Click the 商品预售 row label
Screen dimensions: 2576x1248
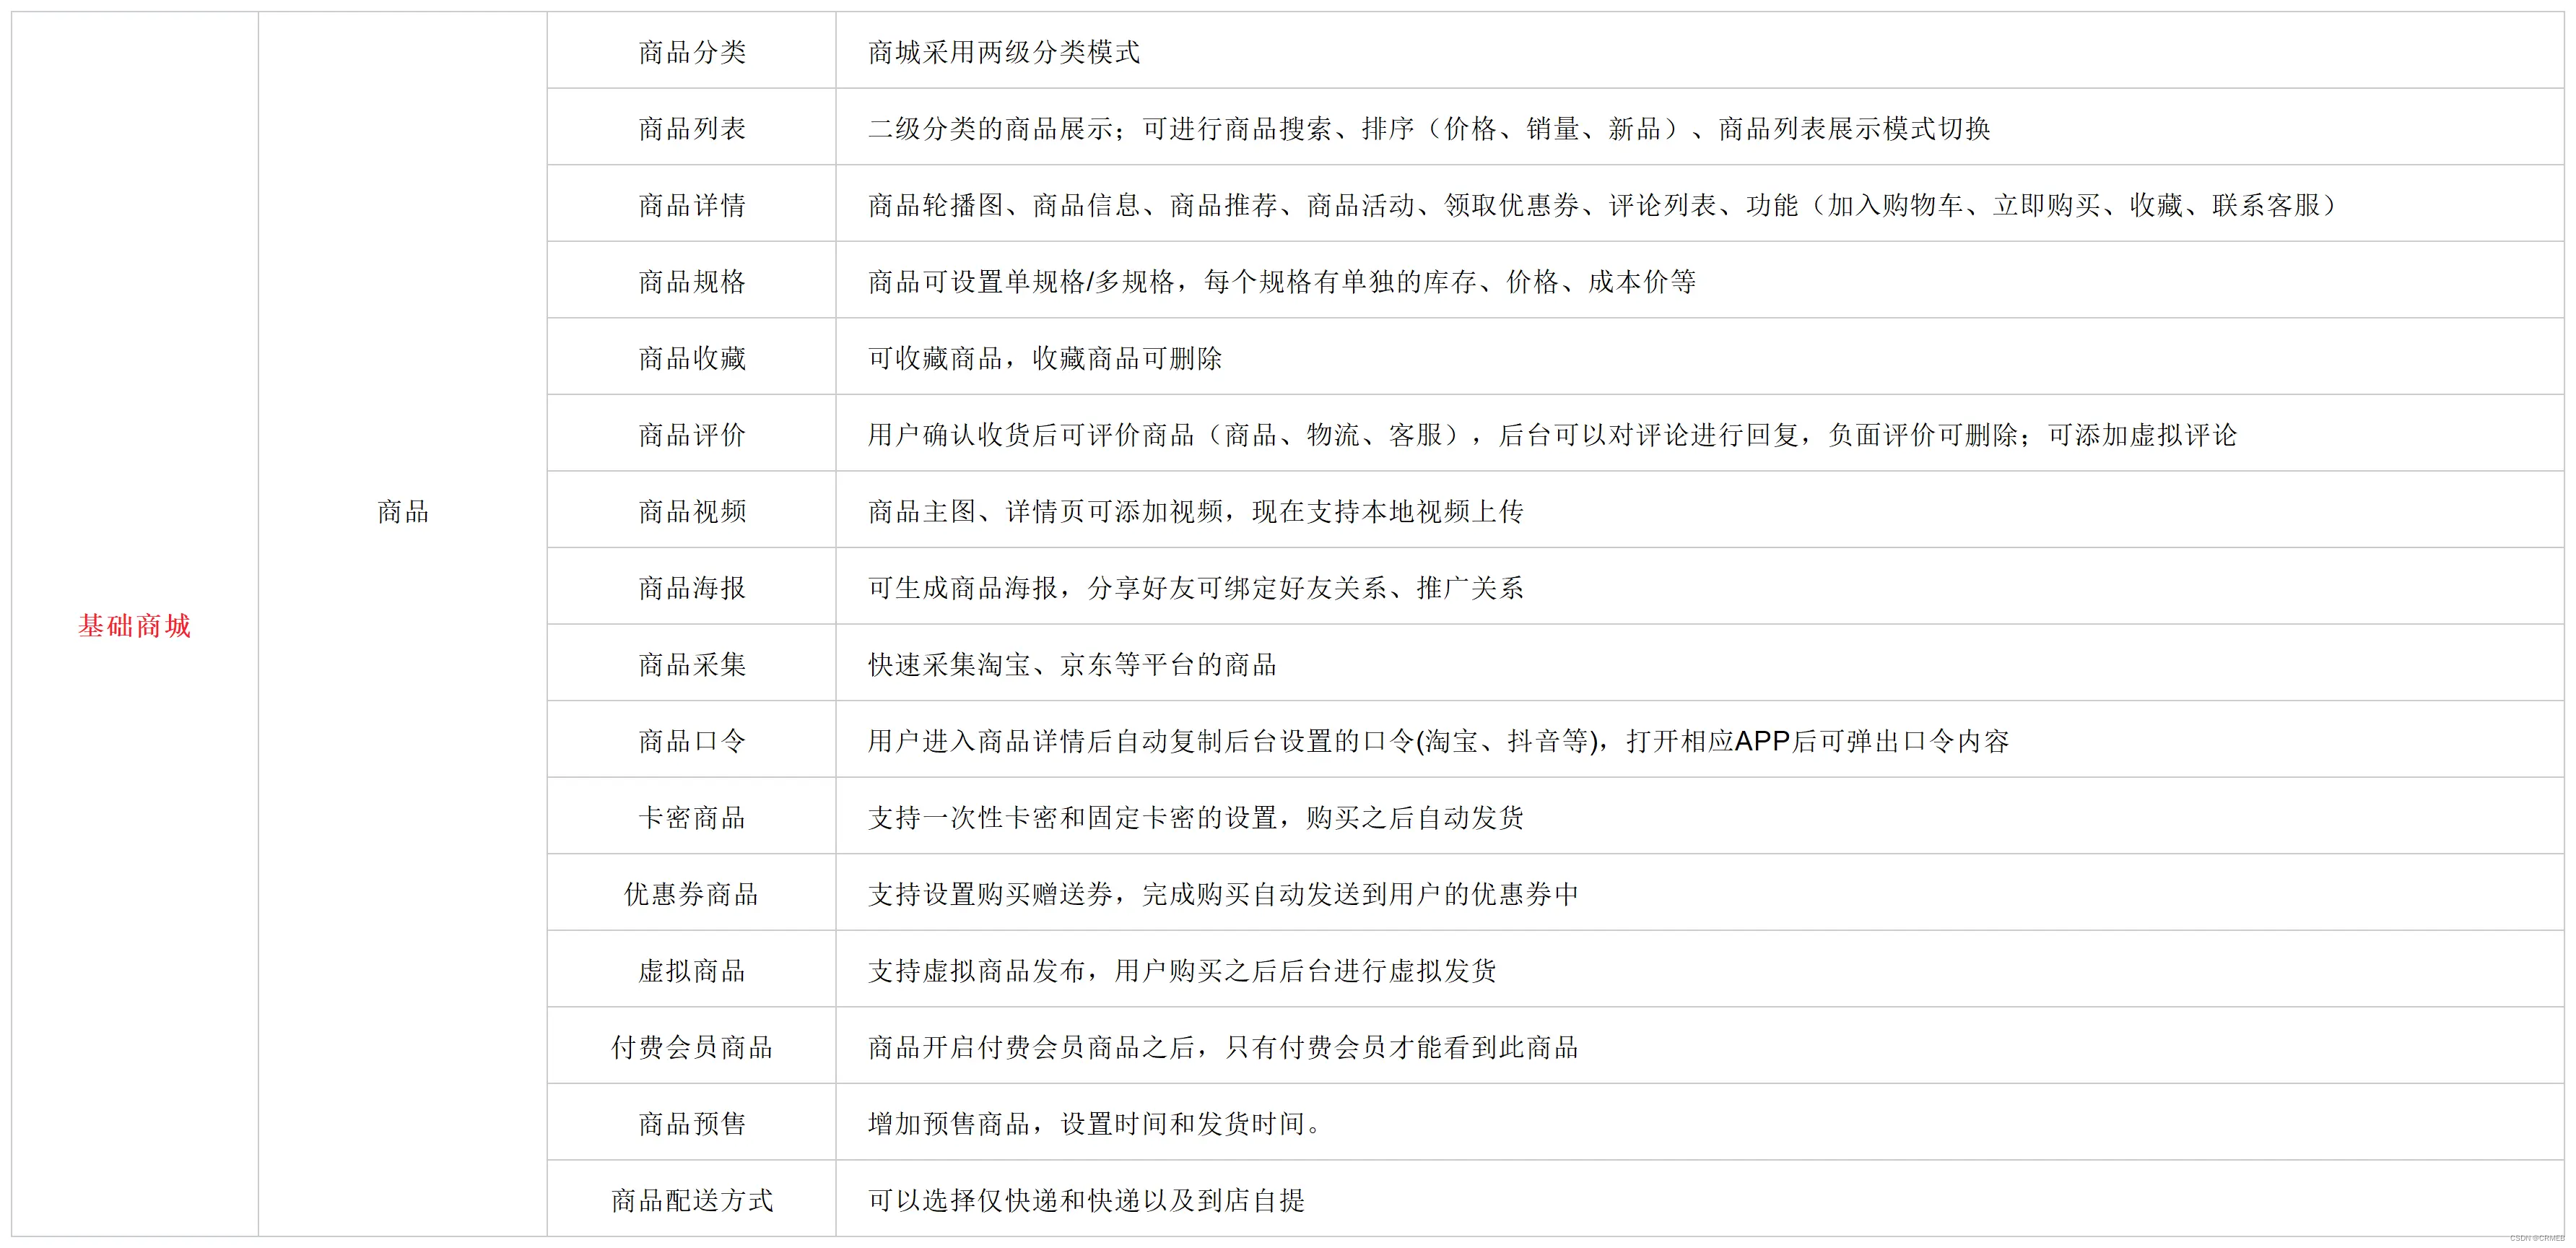click(692, 1124)
